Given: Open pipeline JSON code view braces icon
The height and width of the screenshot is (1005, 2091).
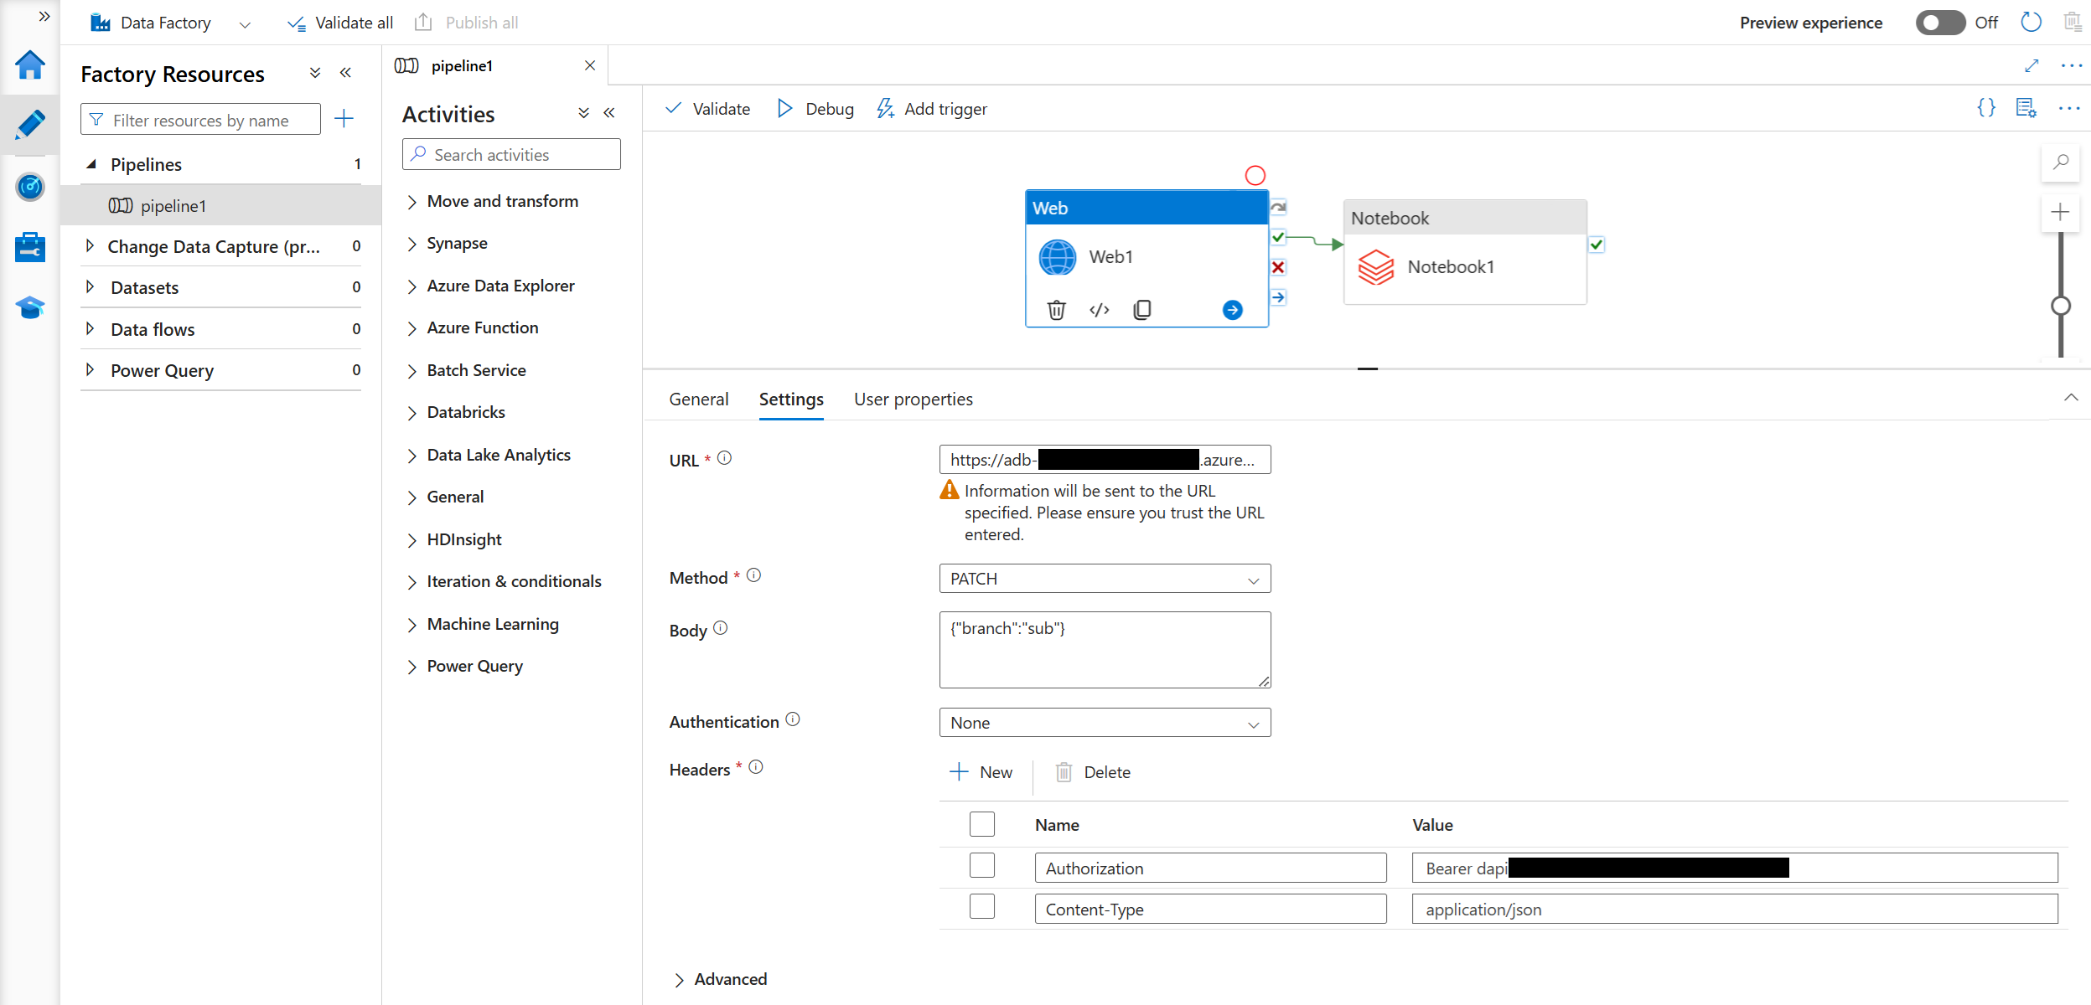Looking at the screenshot, I should click(x=1985, y=108).
